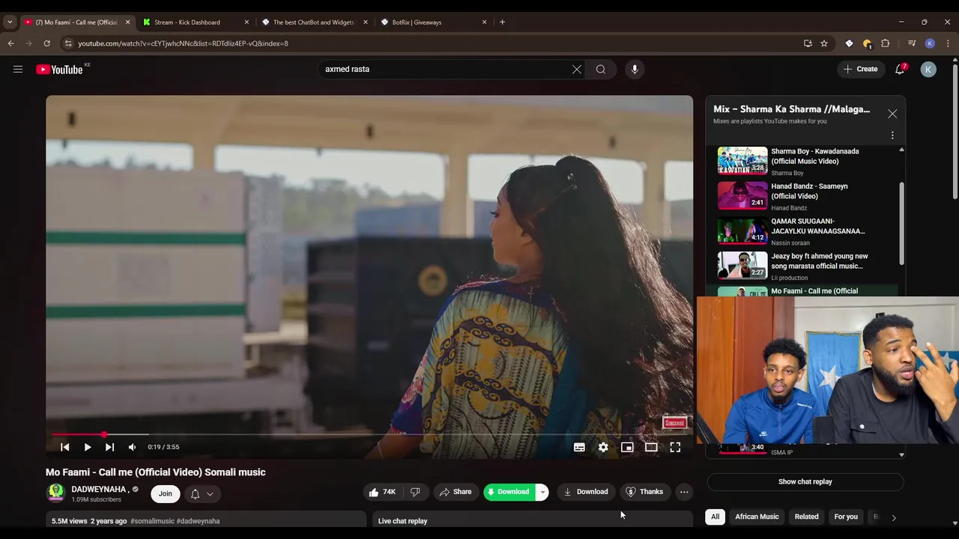Skip to the next video

[x=110, y=447]
